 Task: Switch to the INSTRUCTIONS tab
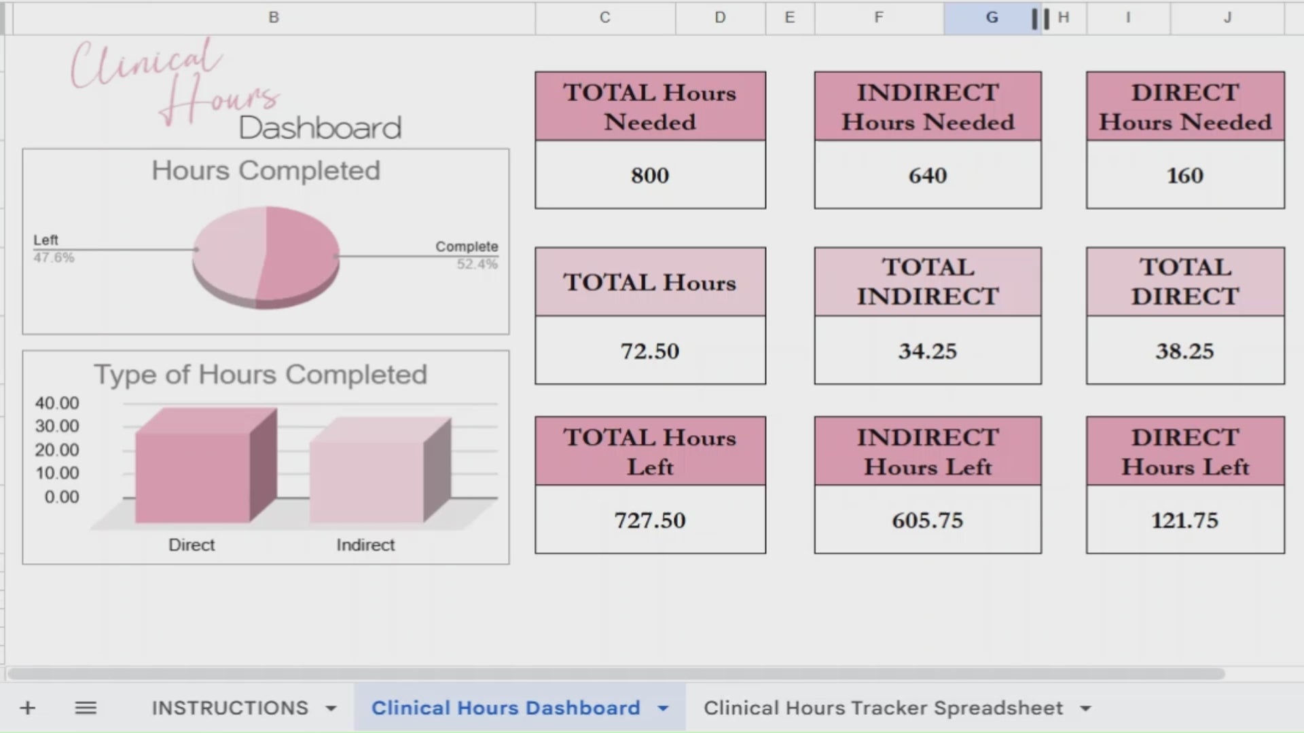(x=231, y=707)
